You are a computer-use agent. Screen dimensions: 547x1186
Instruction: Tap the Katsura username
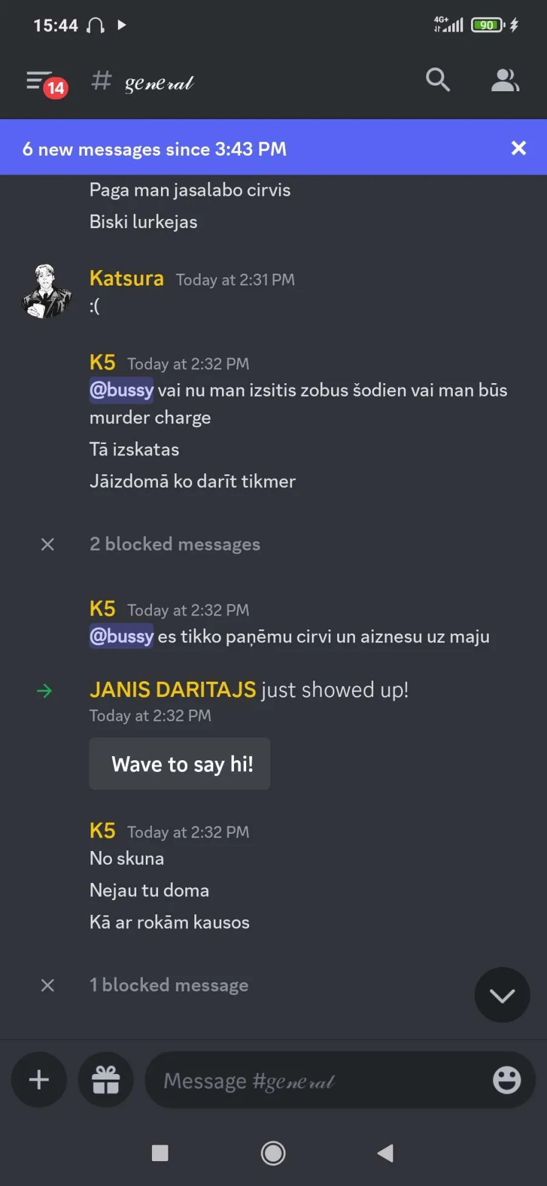click(x=126, y=278)
